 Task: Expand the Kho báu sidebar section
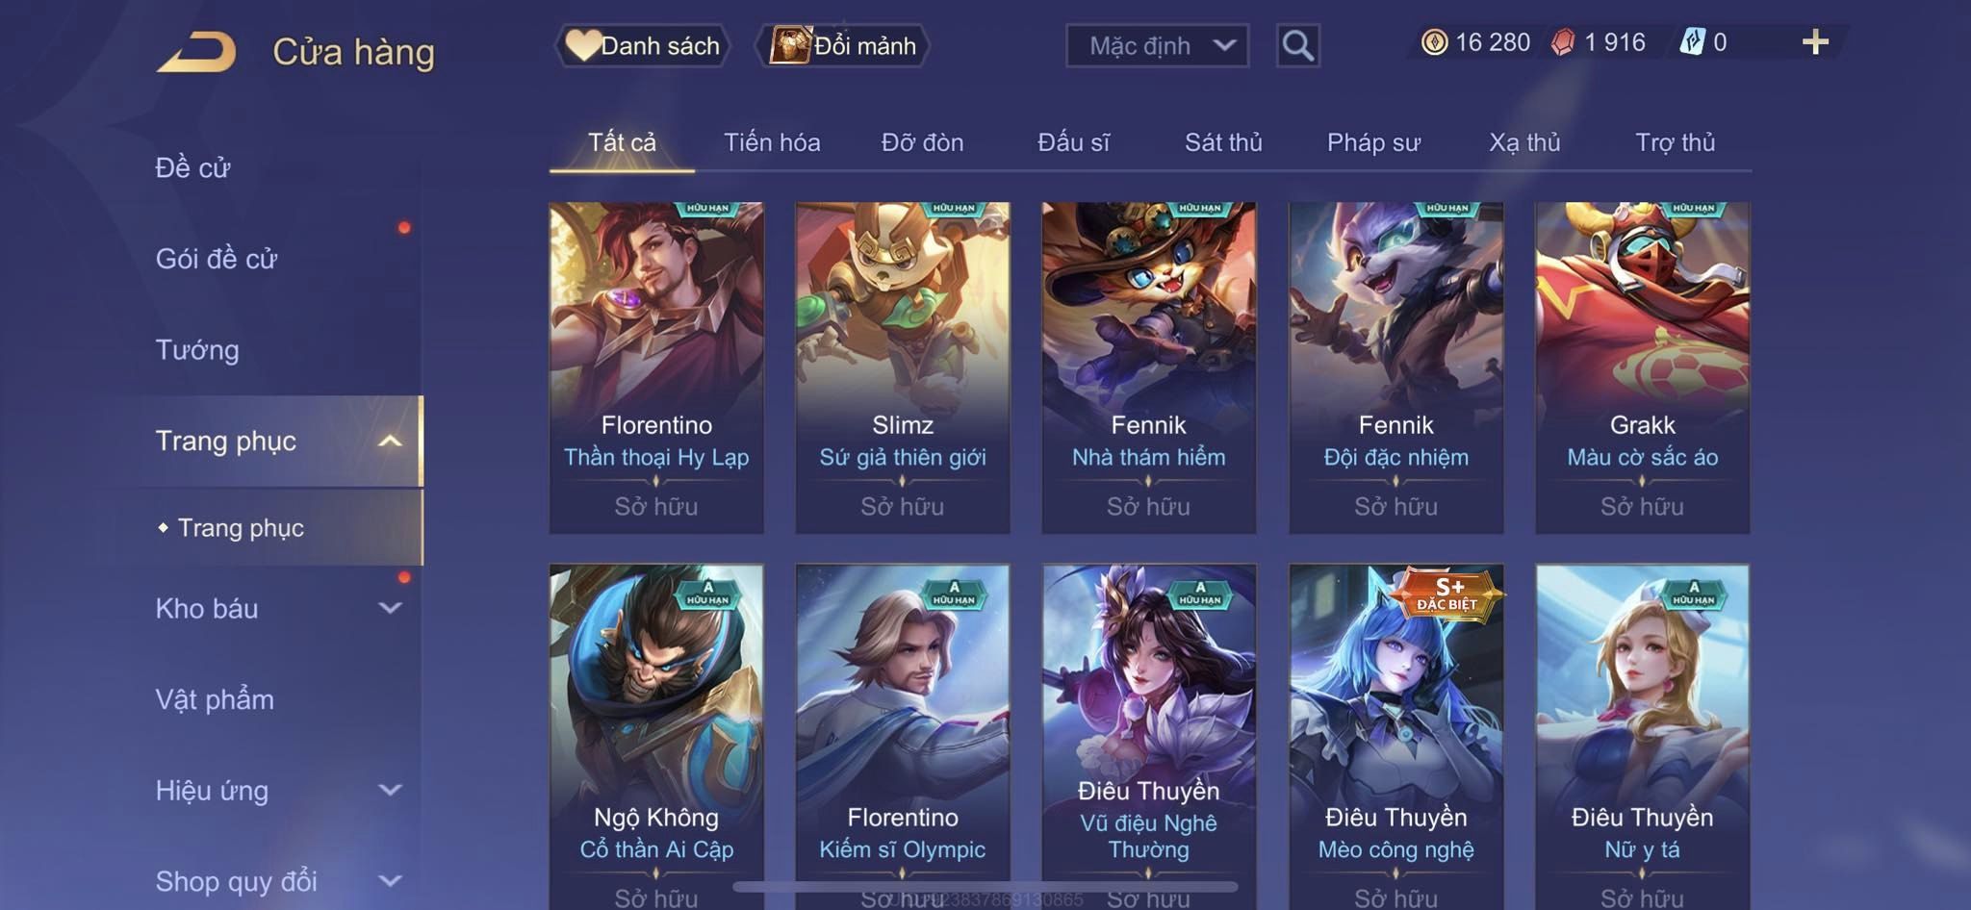coord(390,608)
